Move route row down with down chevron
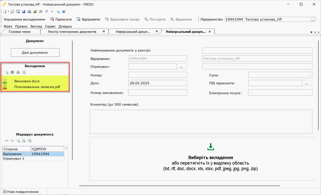 tap(12, 141)
